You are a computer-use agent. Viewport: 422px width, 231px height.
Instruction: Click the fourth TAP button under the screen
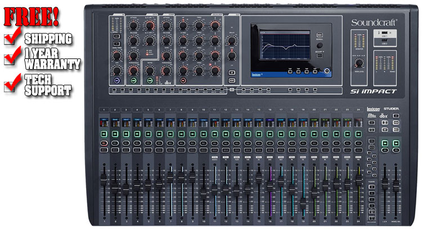[x=315, y=71]
